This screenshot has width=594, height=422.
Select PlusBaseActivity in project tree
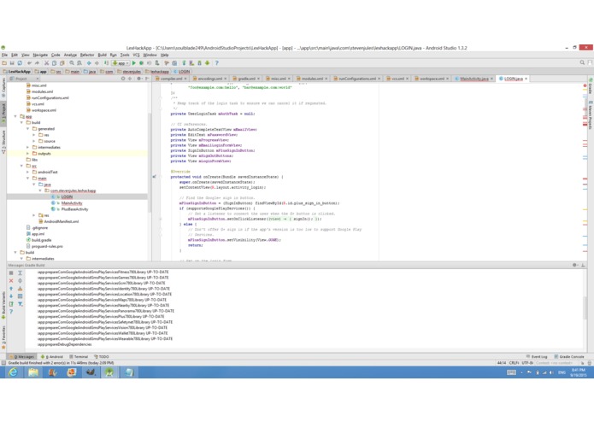74,209
